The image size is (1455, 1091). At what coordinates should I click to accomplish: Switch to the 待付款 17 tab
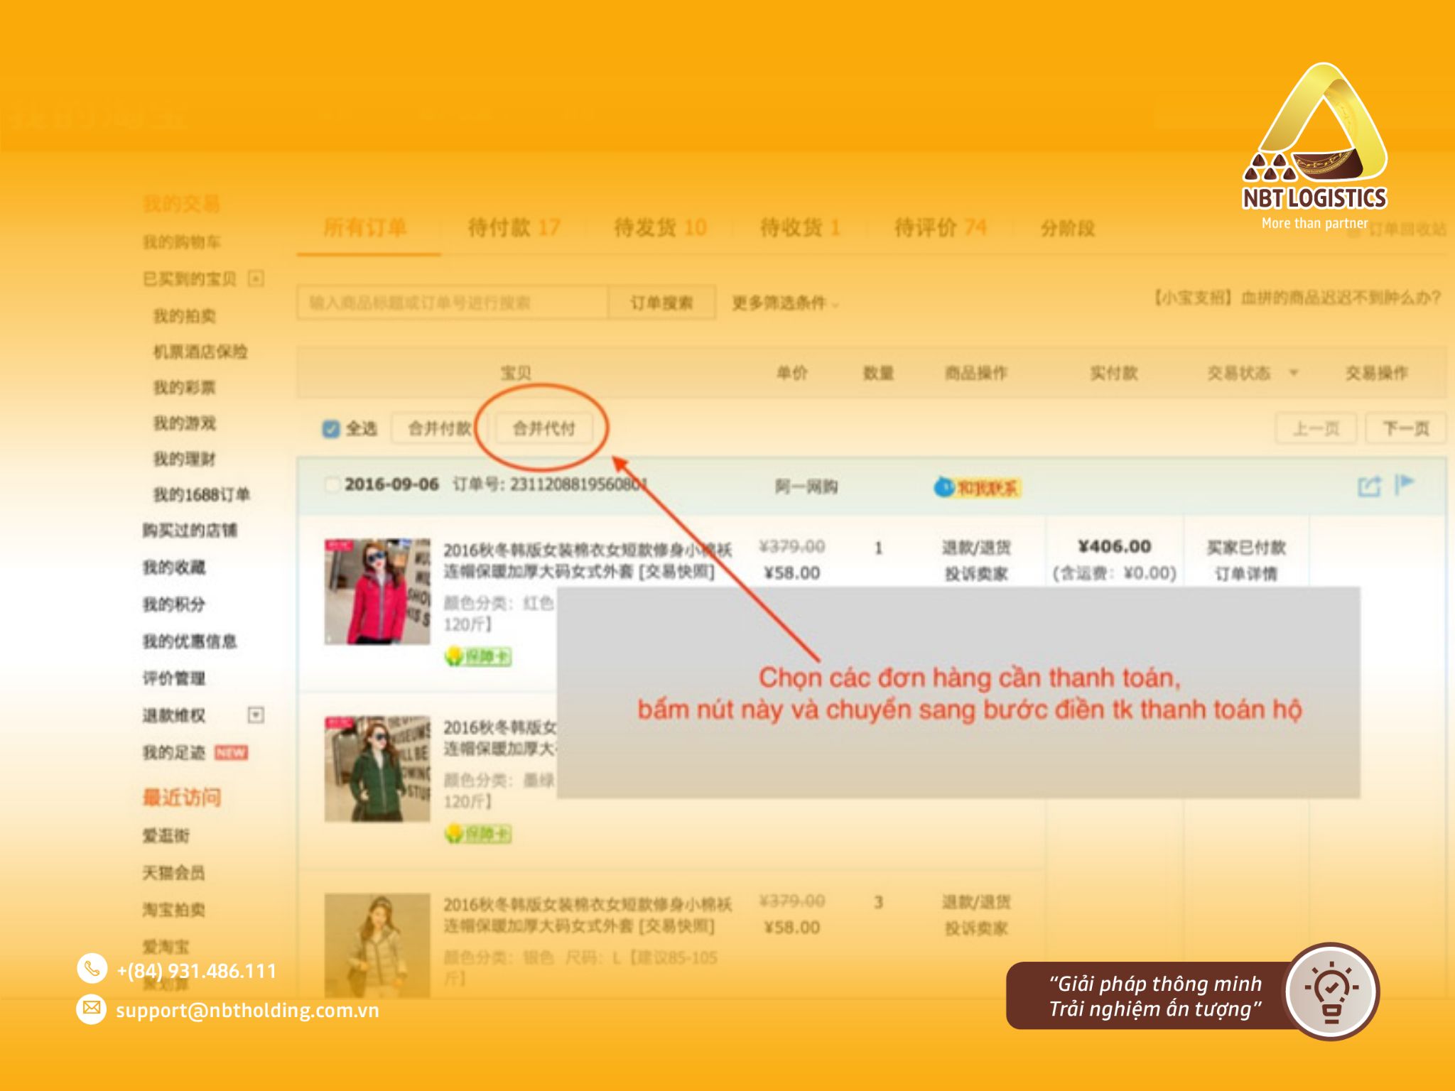click(514, 228)
